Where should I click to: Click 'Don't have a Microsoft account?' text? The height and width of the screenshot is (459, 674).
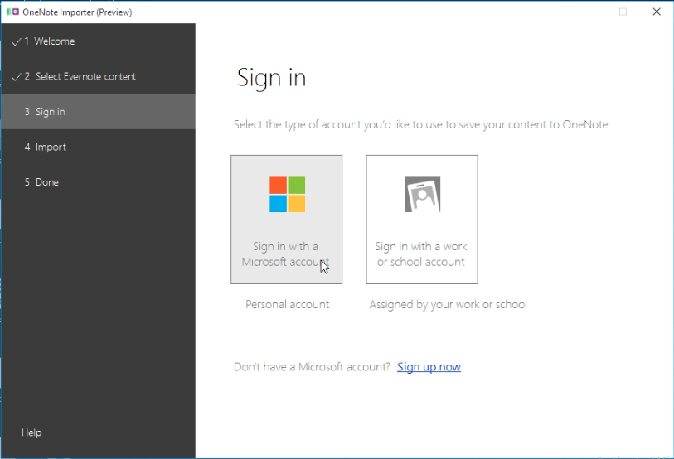(x=312, y=366)
